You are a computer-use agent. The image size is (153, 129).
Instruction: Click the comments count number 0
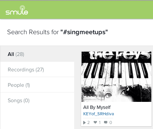click(111, 123)
